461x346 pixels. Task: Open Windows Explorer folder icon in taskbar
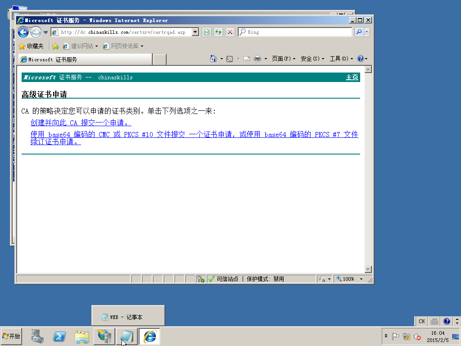(82, 336)
